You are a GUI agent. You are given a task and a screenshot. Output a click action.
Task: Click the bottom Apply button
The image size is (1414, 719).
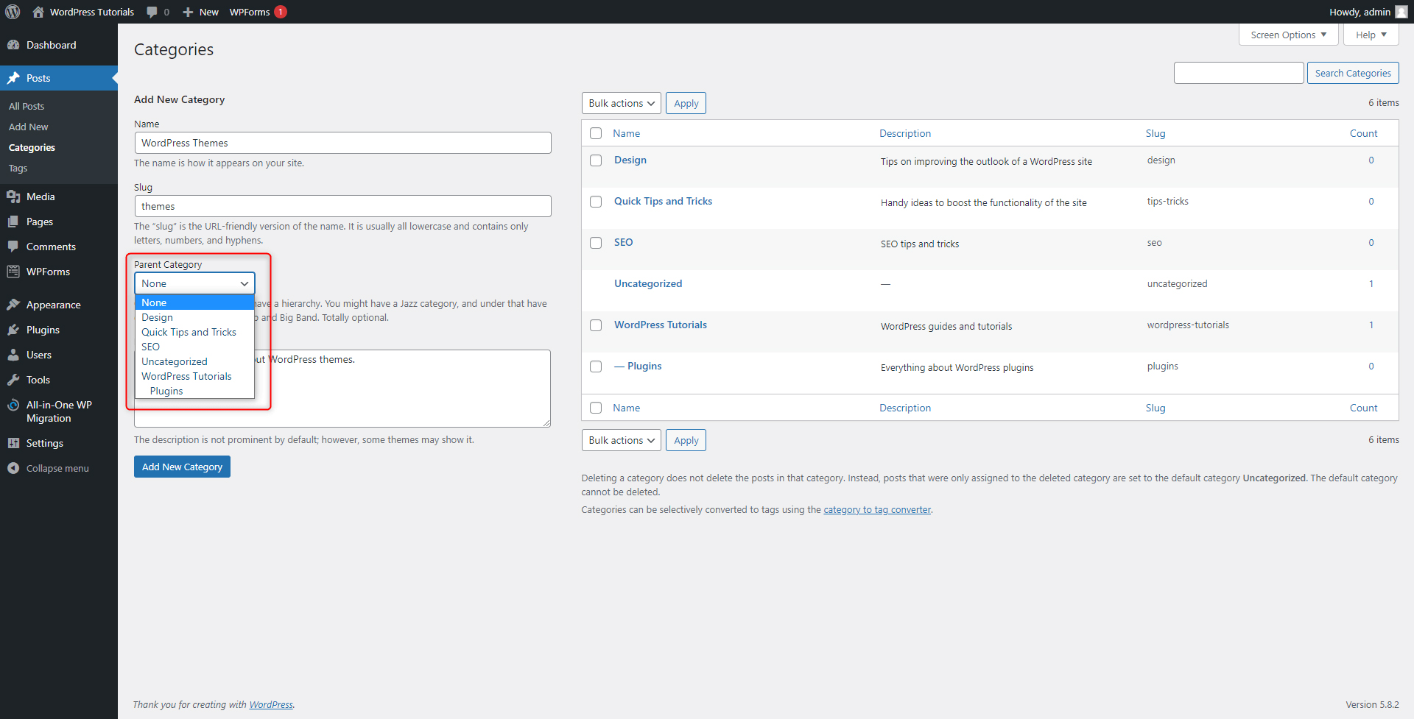pos(686,440)
